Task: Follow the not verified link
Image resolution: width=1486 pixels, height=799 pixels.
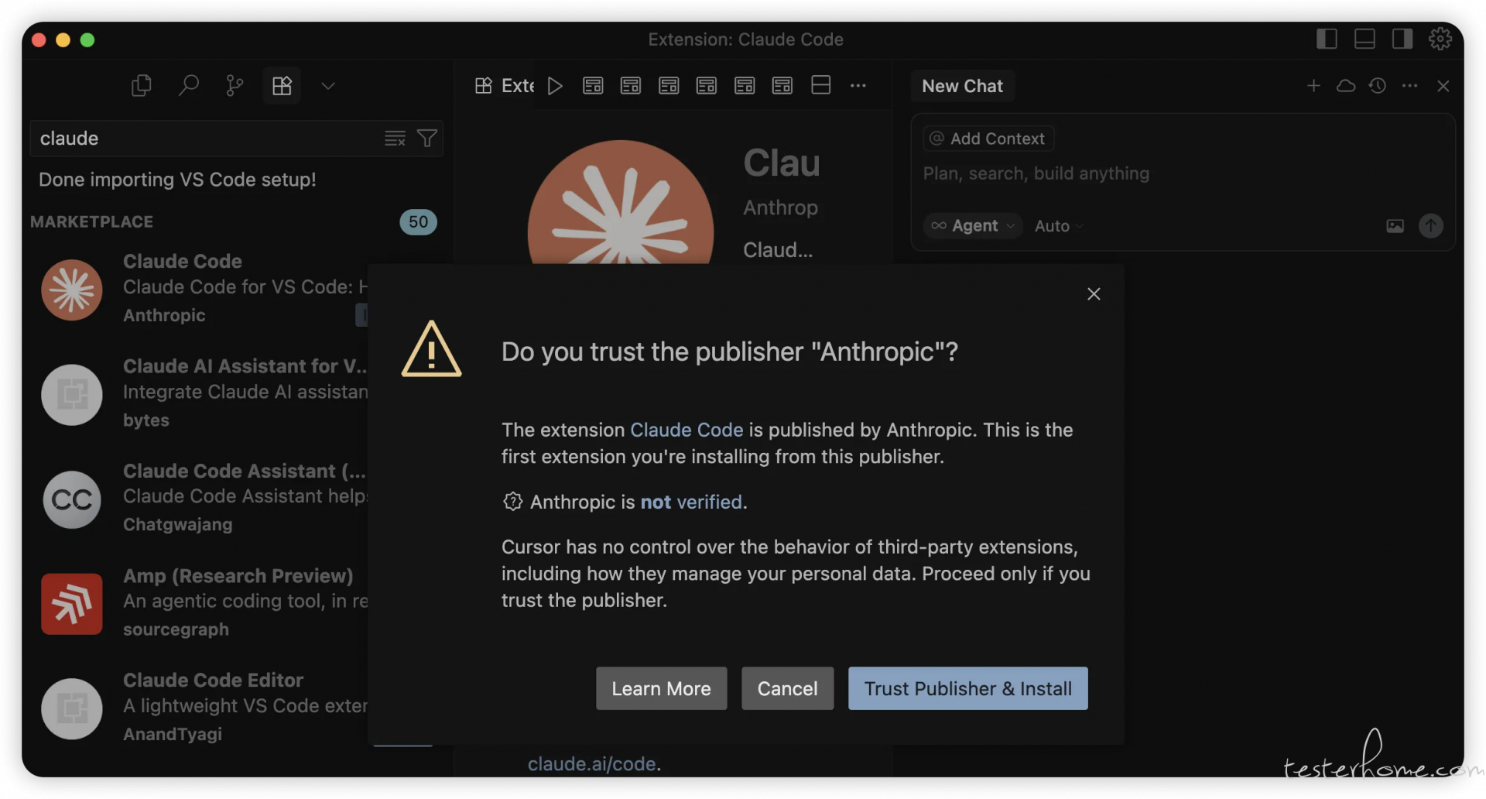Action: point(691,502)
